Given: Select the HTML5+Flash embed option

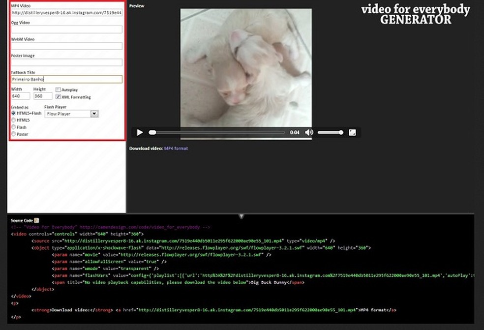Looking at the screenshot, I should tap(14, 113).
